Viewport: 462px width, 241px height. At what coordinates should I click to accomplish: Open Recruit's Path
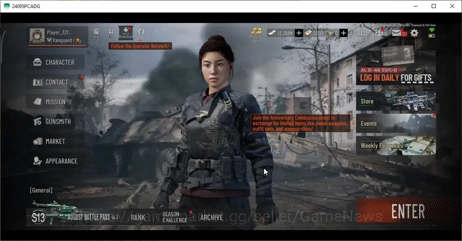pos(256,35)
